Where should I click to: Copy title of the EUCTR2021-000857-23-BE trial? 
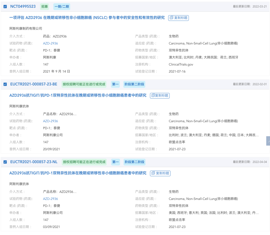160,95
